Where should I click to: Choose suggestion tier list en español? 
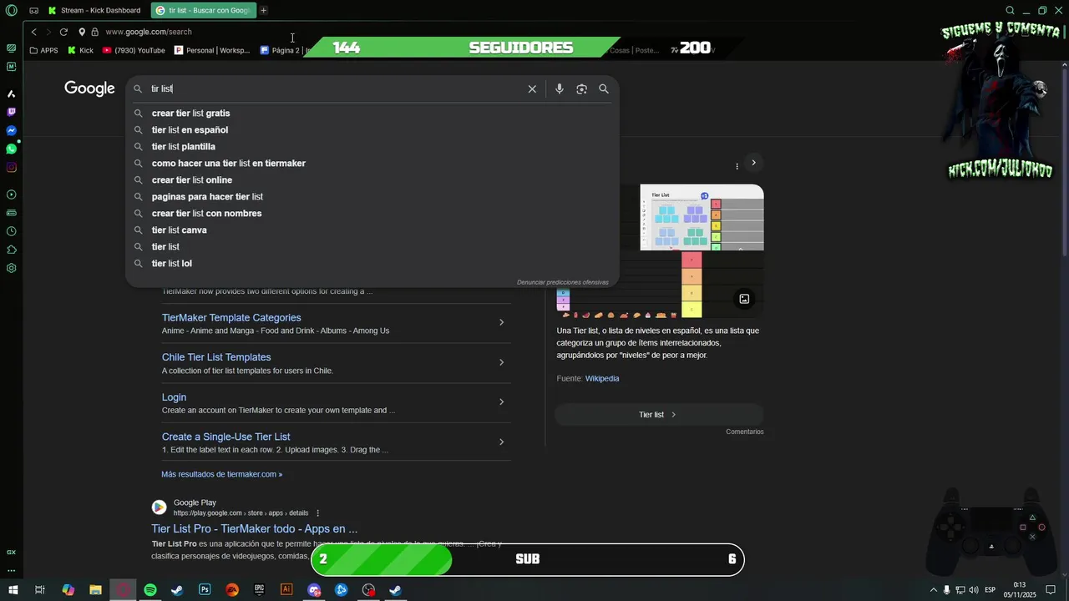[x=190, y=130]
